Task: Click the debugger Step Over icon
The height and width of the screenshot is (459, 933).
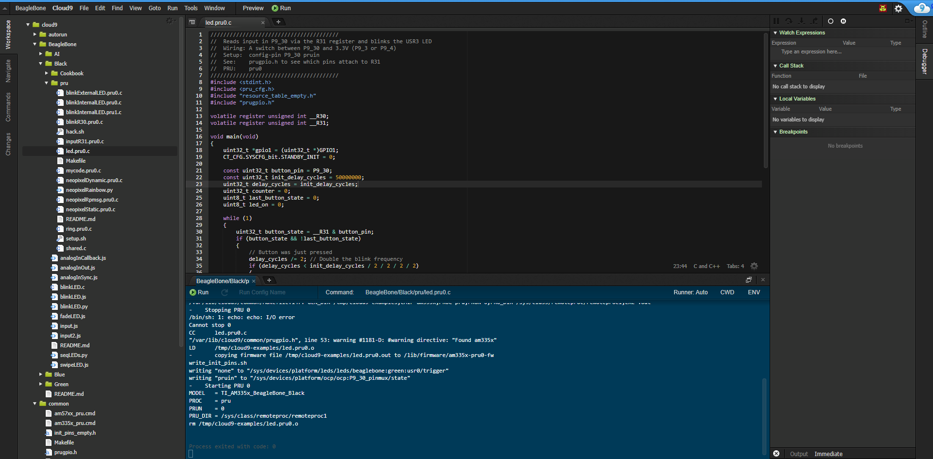Action: [789, 21]
